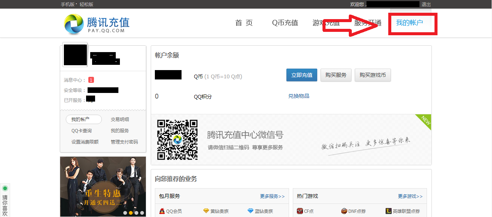Click the DNF点券 game icon
This screenshot has width=492, height=217.
(344, 211)
